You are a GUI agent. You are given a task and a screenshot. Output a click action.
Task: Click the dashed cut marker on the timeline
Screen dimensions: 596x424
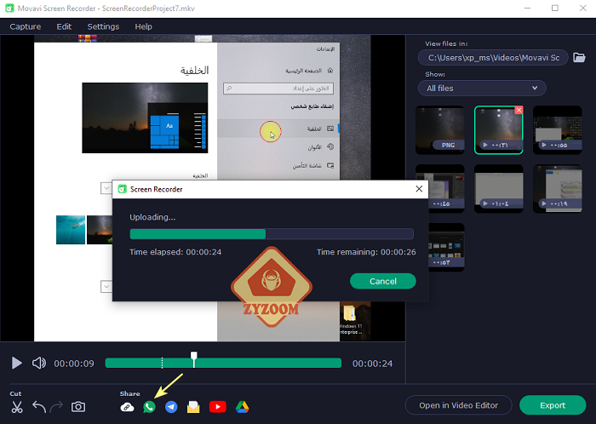coord(163,363)
